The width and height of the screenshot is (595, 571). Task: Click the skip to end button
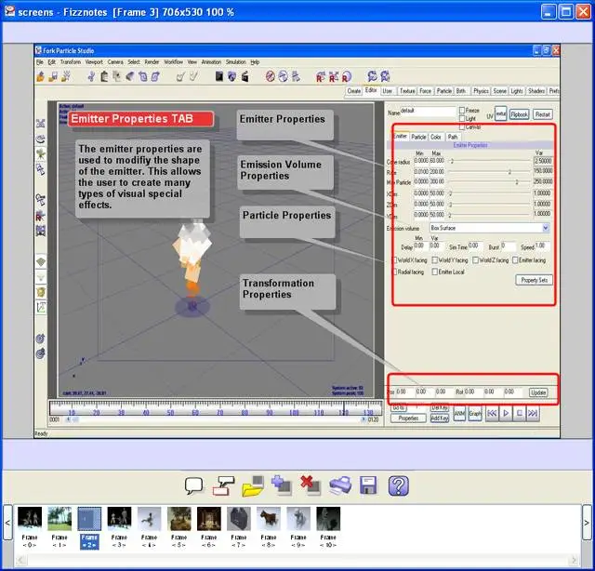(x=533, y=413)
